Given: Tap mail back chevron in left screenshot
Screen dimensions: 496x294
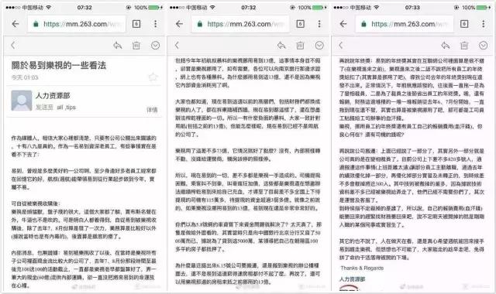Looking at the screenshot, I should click(x=13, y=46).
